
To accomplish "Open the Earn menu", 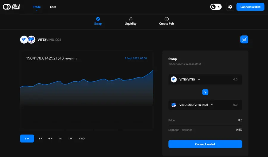I will tap(53, 7).
